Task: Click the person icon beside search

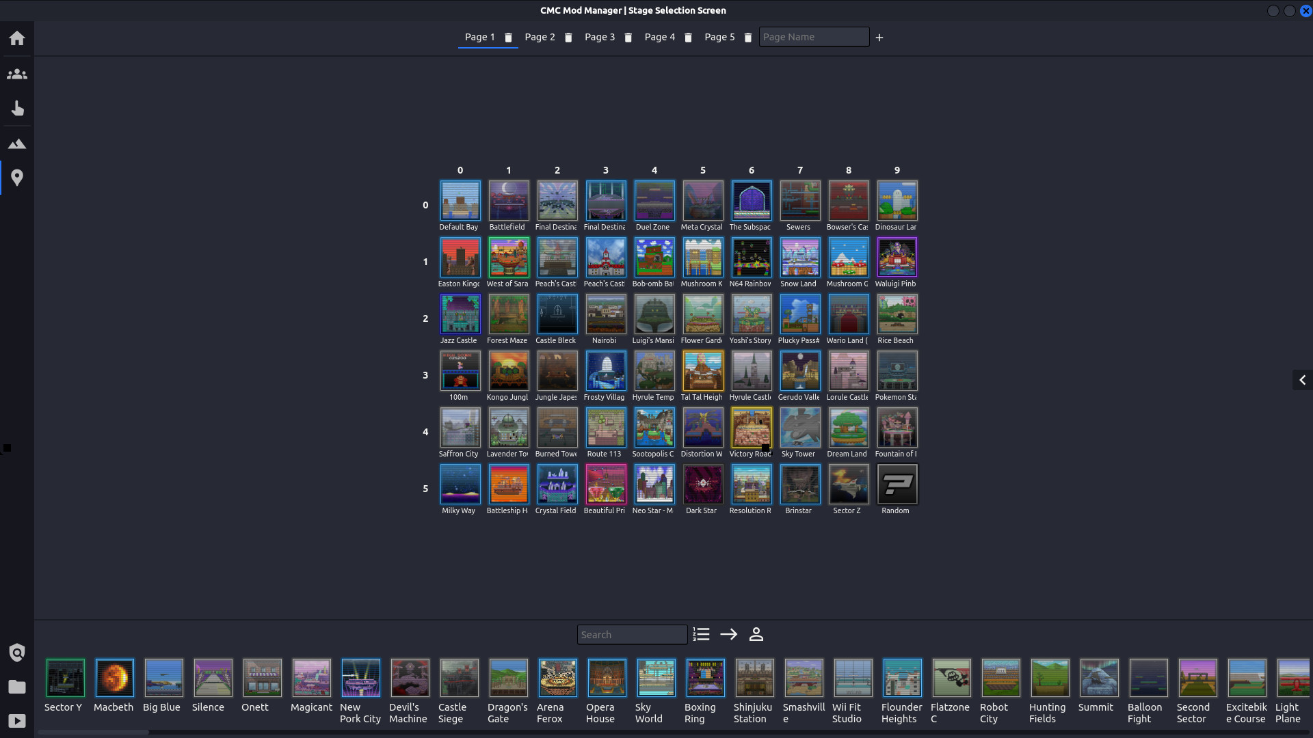Action: coord(756,634)
